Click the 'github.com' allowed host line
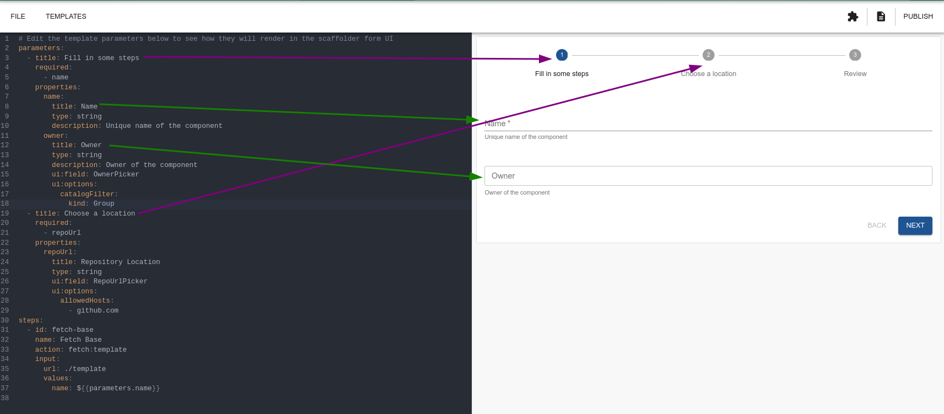 (x=97, y=311)
